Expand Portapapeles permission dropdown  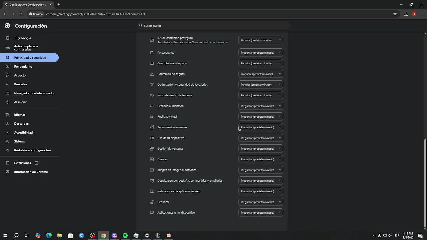(x=261, y=53)
